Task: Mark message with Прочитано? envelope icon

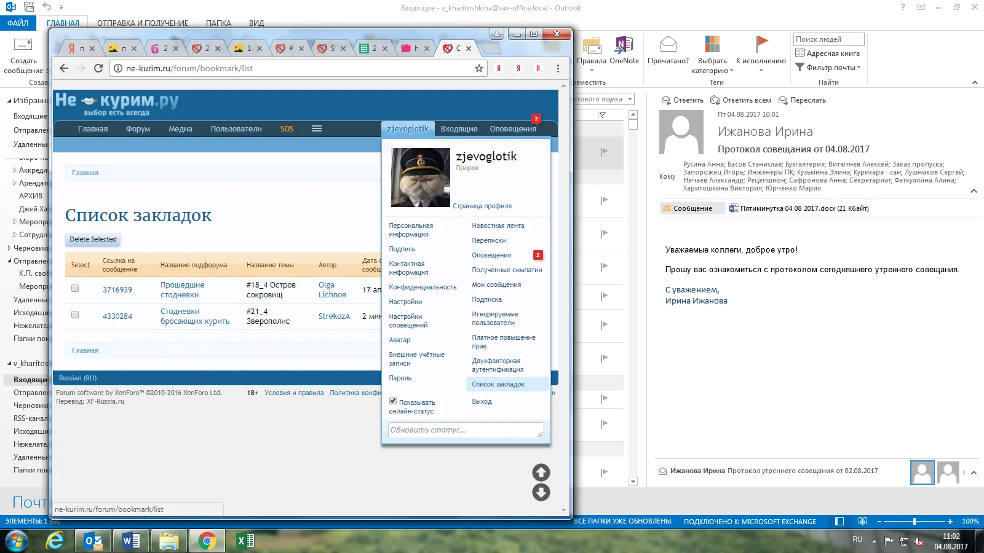Action: (x=668, y=50)
